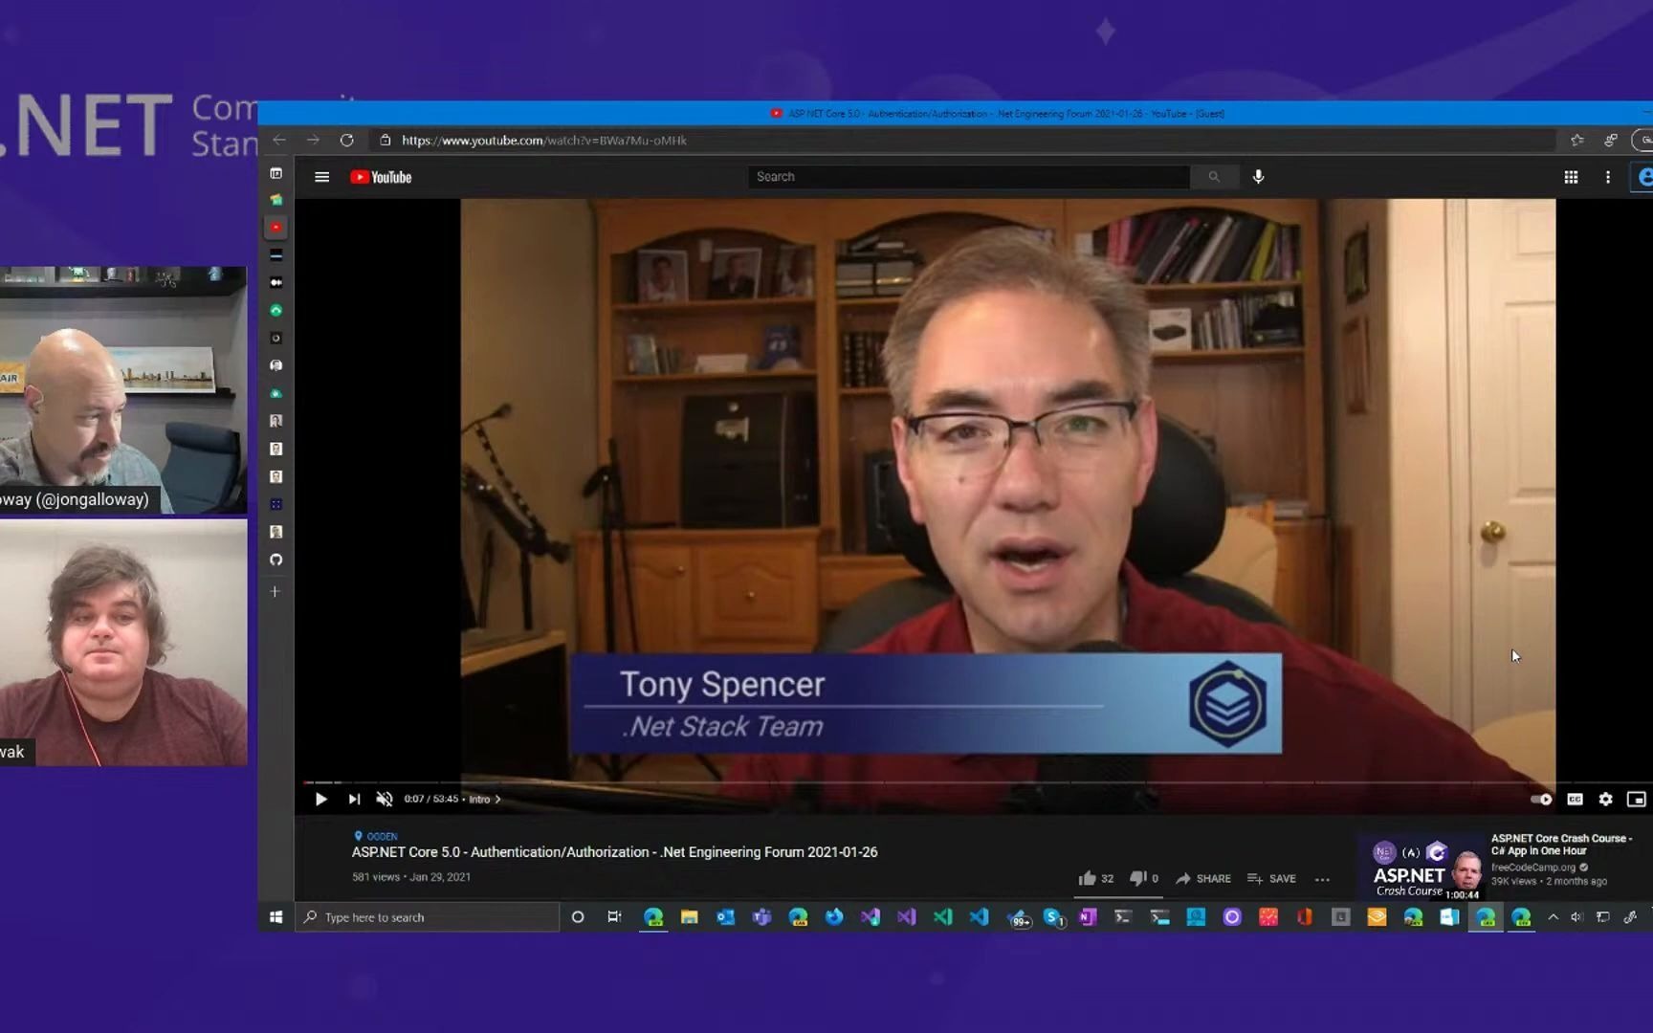The height and width of the screenshot is (1033, 1653).
Task: Save the video to a playlist
Action: click(x=1272, y=878)
